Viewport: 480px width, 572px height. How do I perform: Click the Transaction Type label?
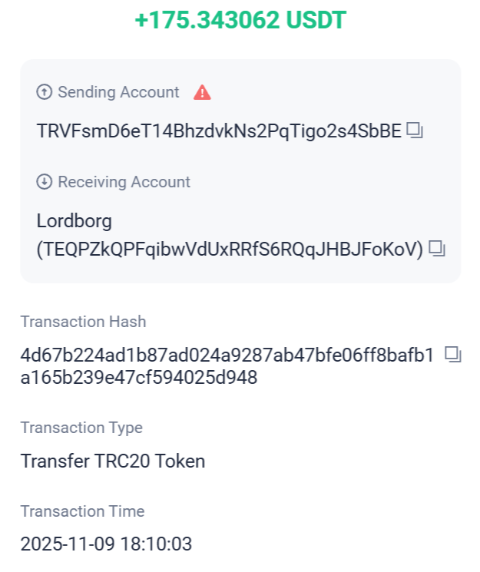point(81,428)
